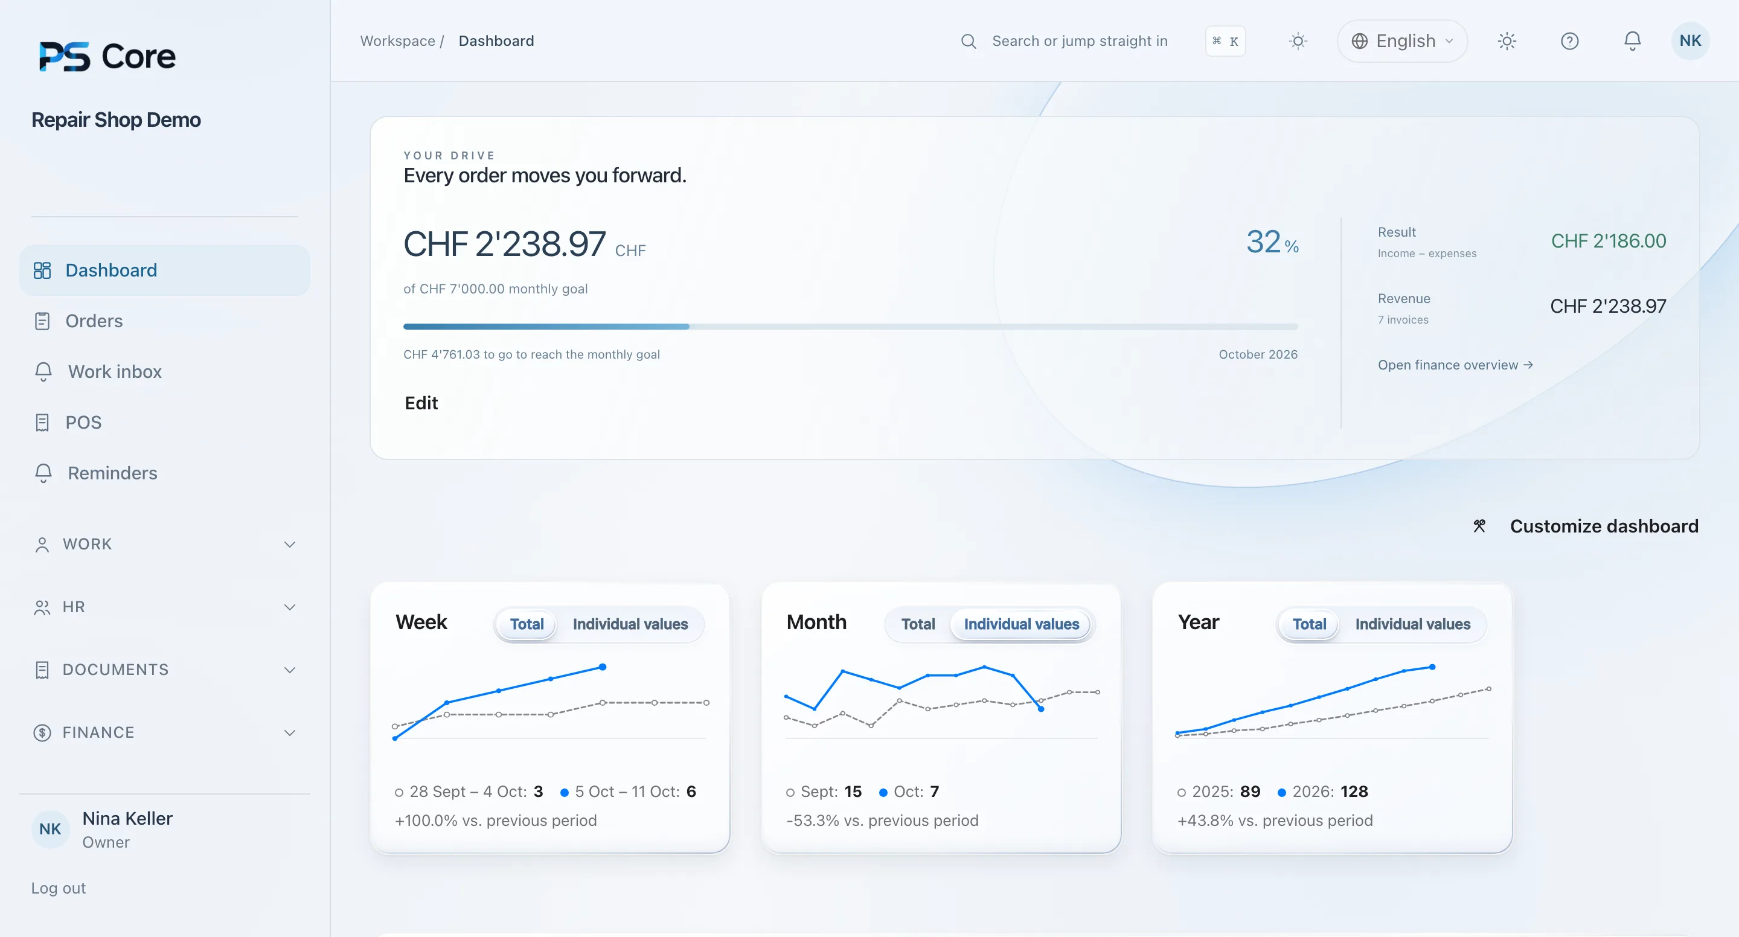The image size is (1739, 937).
Task: Click the NK avatar in top bar
Action: click(x=1689, y=41)
